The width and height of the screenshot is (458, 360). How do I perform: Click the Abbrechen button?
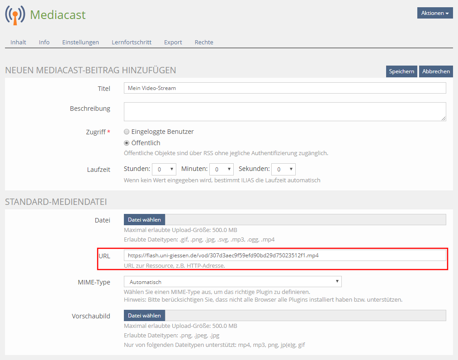click(435, 71)
